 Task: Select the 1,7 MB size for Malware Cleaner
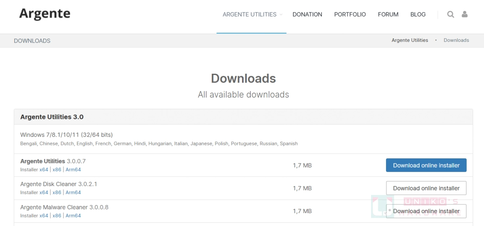(x=302, y=211)
